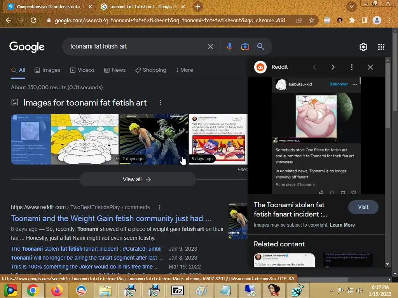Click the Visit button

coord(363,207)
